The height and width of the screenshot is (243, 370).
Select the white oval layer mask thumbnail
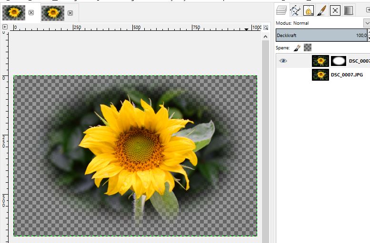click(x=339, y=61)
